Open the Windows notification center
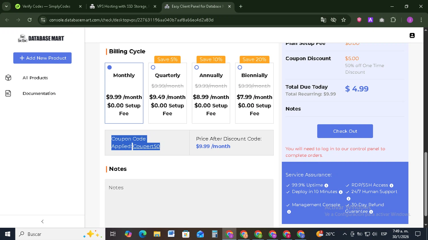This screenshot has width=428, height=240. point(418,234)
